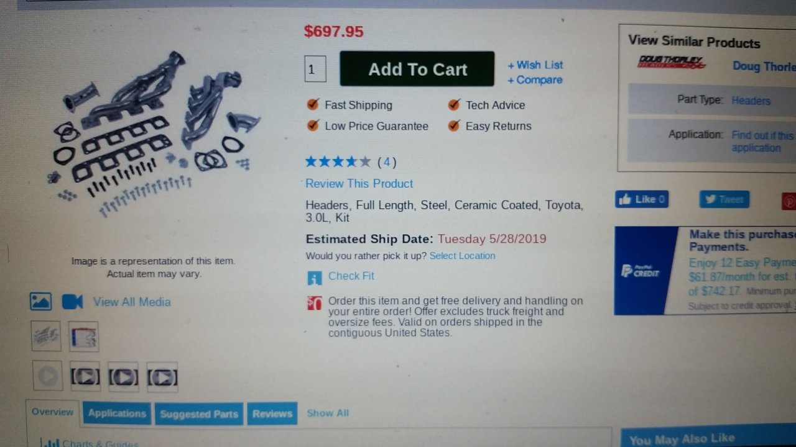
Task: Click the Check Fit icon
Action: [x=315, y=277]
